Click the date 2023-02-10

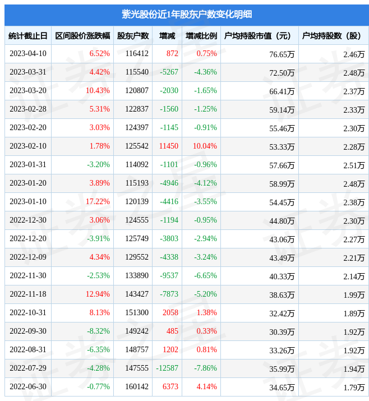(x=28, y=146)
